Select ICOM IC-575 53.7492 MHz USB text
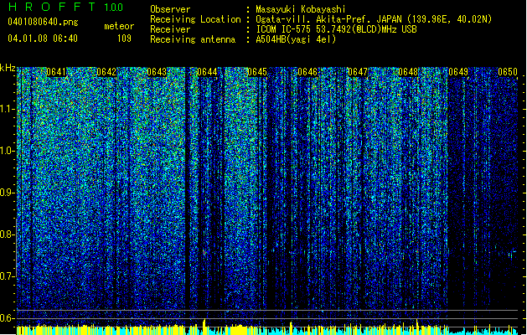Image resolution: width=527 pixels, height=335 pixels. (337, 29)
